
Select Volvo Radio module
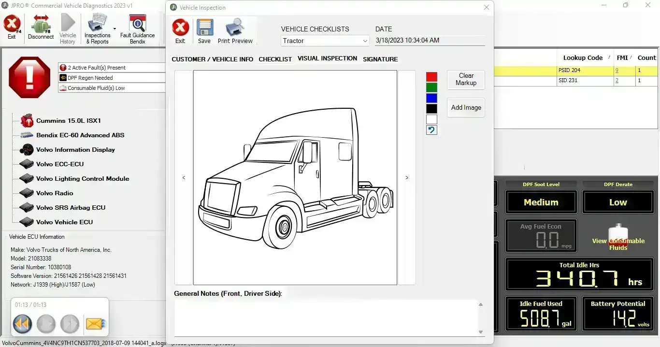point(55,193)
